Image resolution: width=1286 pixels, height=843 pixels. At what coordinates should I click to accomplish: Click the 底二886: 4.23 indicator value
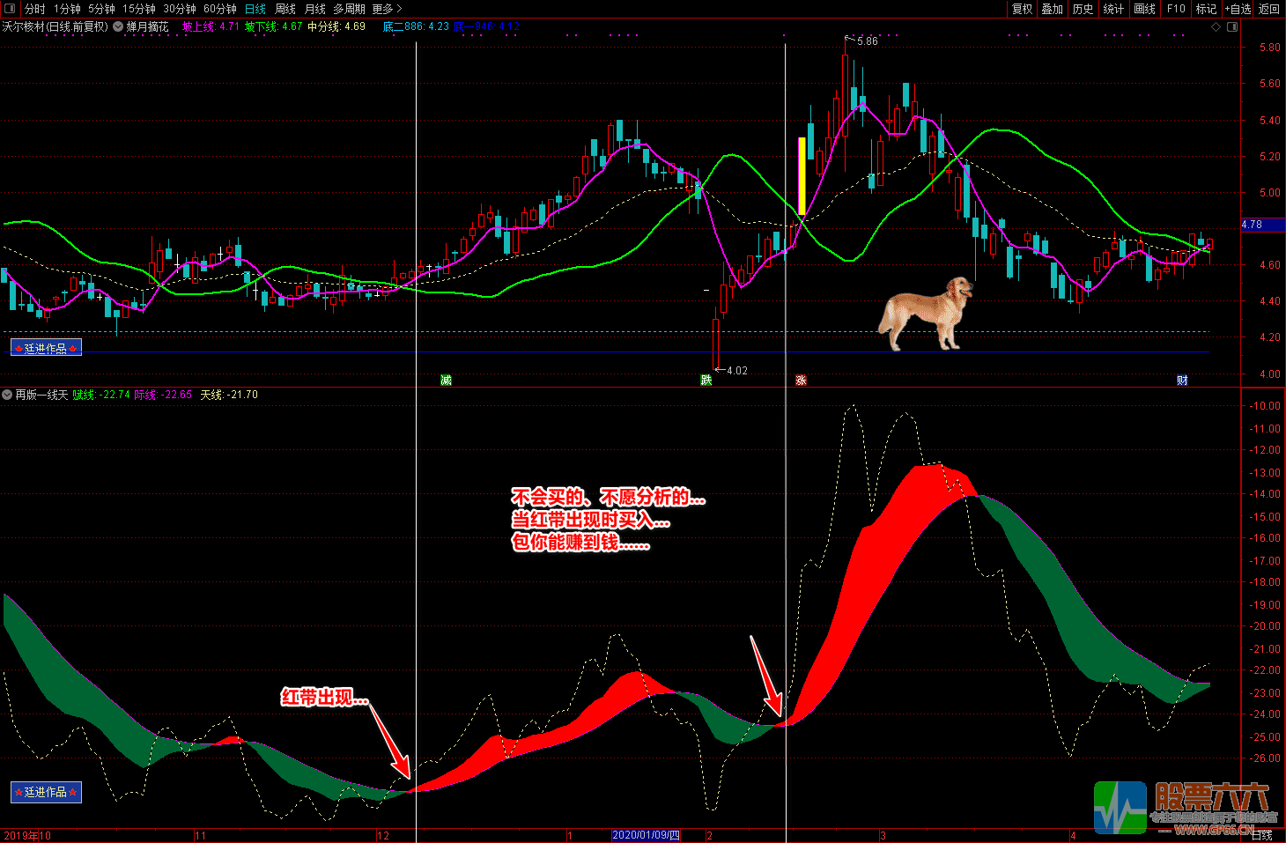tap(416, 26)
